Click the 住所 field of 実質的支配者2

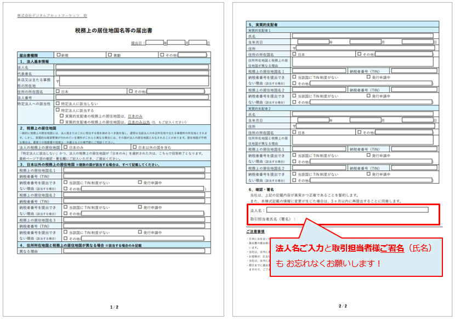pyautogui.click(x=365, y=126)
